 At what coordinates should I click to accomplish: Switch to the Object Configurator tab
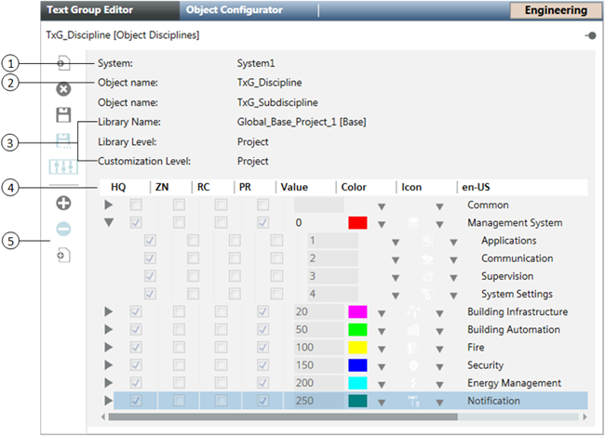pyautogui.click(x=234, y=11)
